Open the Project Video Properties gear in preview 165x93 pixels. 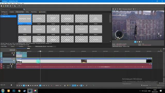pyautogui.click(x=113, y=9)
